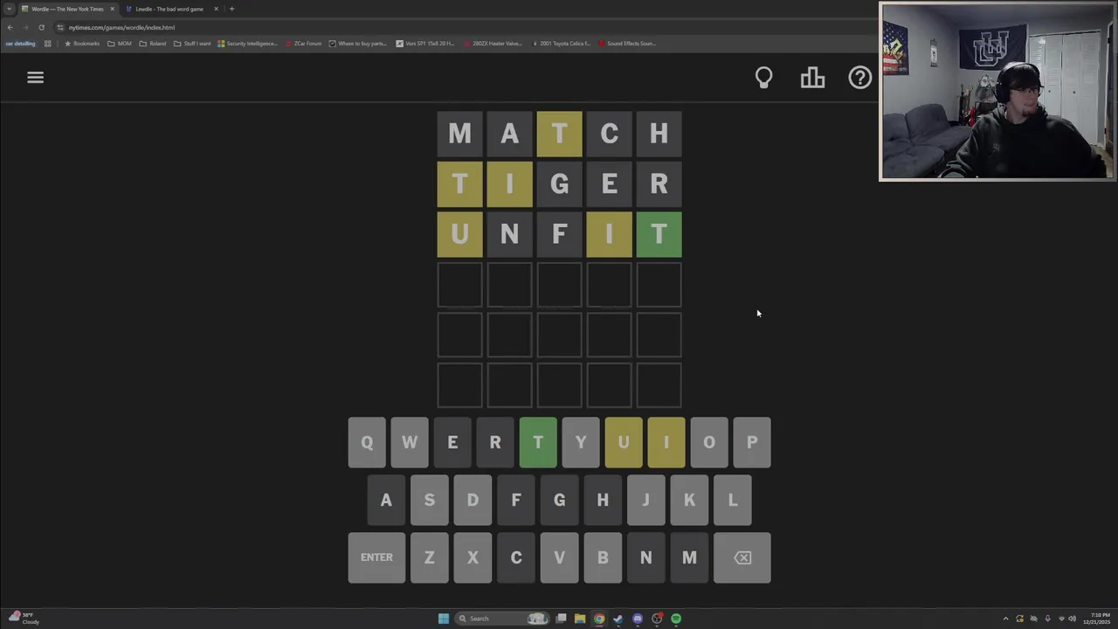Click the ENTER key on the Wordle keyboard

[x=376, y=557]
